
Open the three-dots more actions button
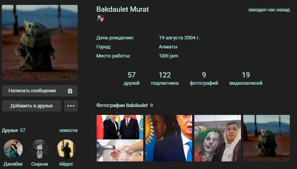[71, 106]
